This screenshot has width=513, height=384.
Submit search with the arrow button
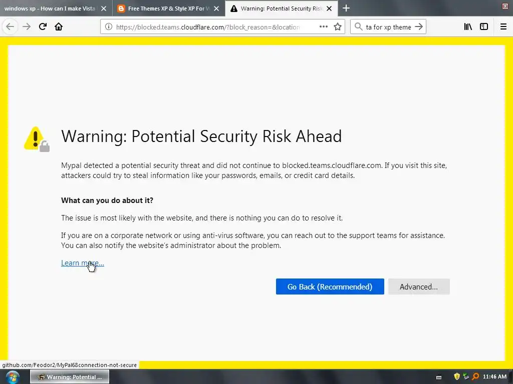coord(419,27)
